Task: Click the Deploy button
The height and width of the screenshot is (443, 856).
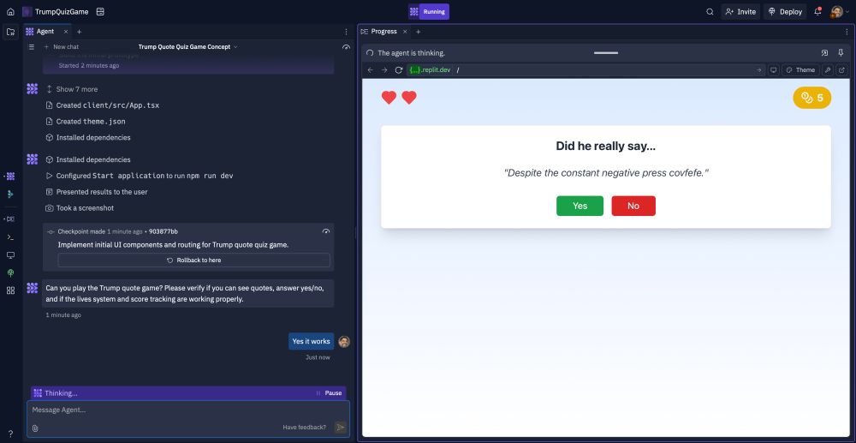Action: (785, 11)
